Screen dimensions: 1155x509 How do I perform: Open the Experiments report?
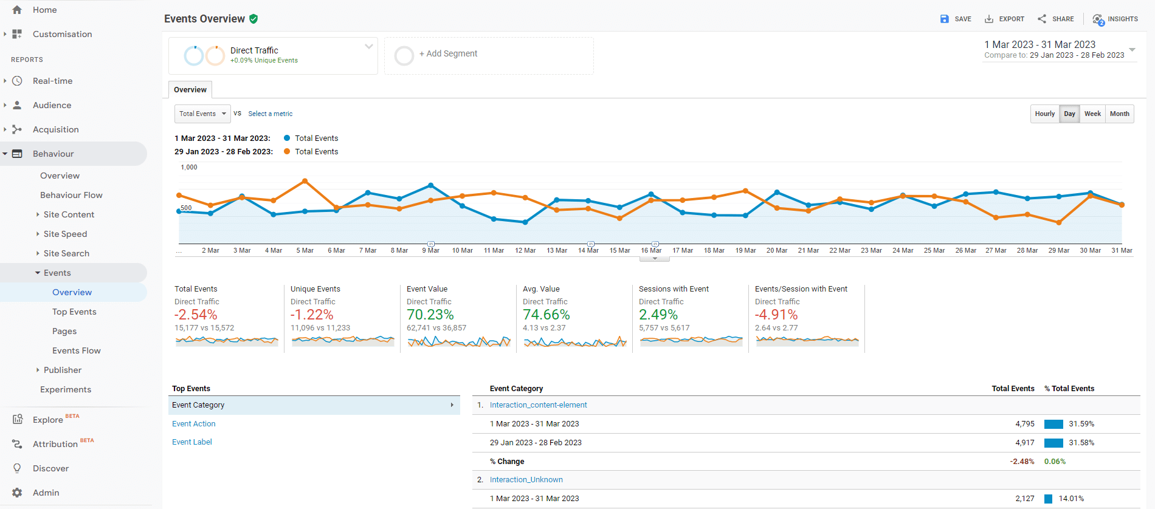66,389
